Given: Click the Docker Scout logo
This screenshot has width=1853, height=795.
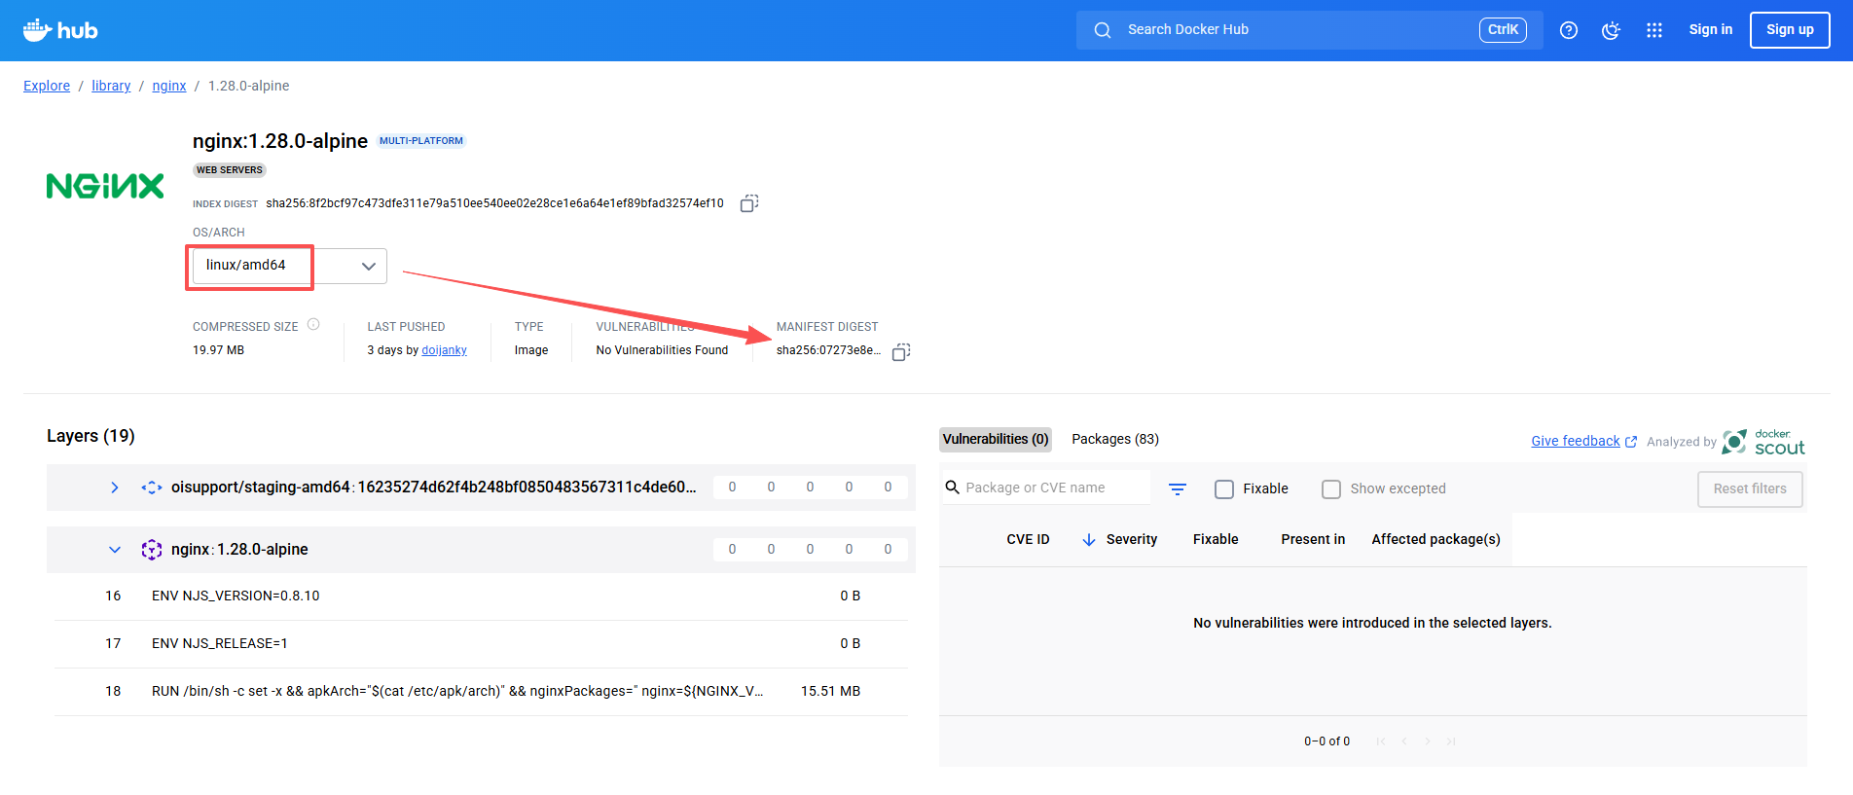Looking at the screenshot, I should (1763, 442).
